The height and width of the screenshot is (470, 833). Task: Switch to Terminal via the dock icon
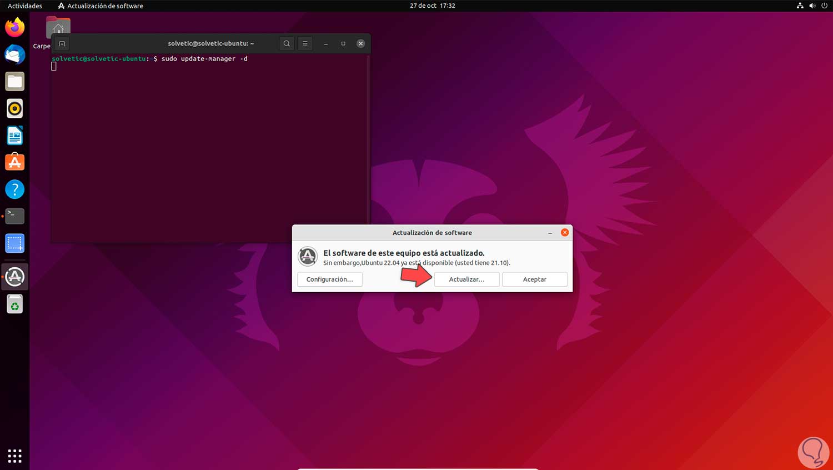click(x=15, y=216)
